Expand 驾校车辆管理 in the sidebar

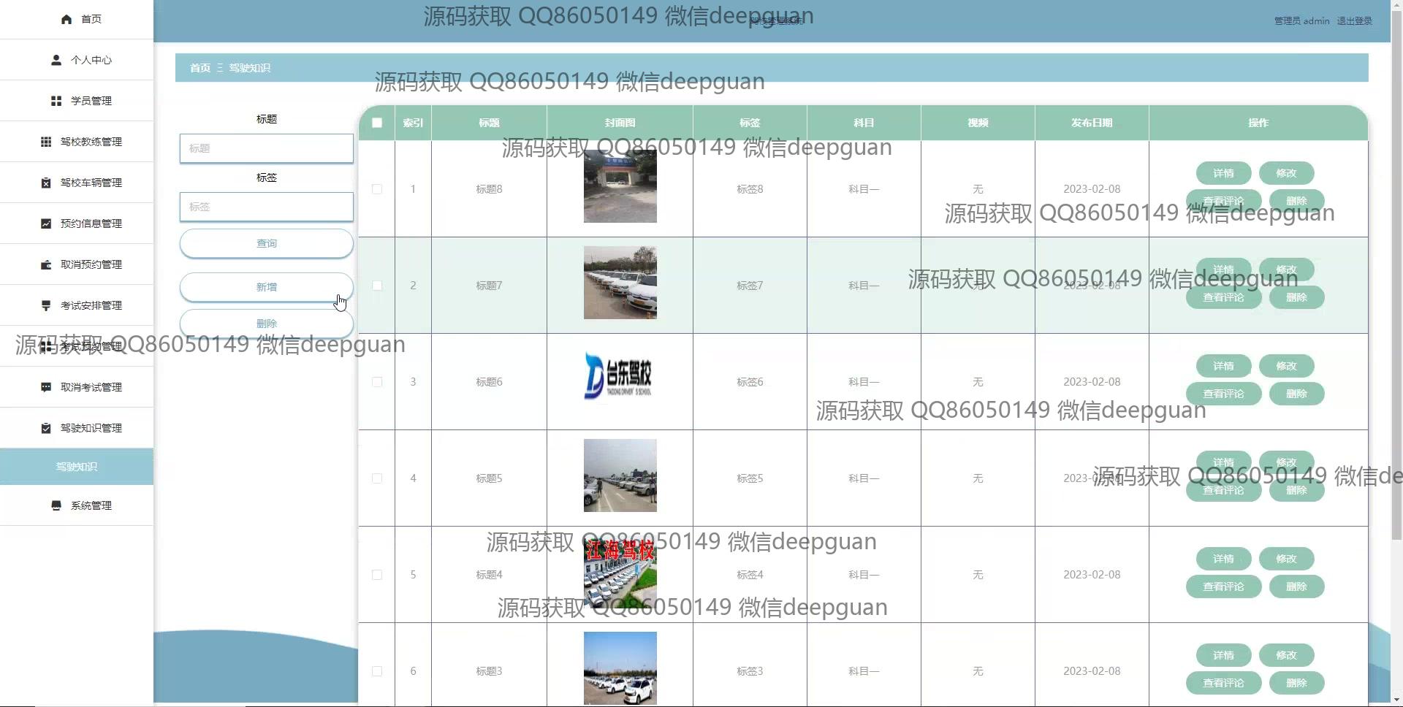[x=77, y=183]
